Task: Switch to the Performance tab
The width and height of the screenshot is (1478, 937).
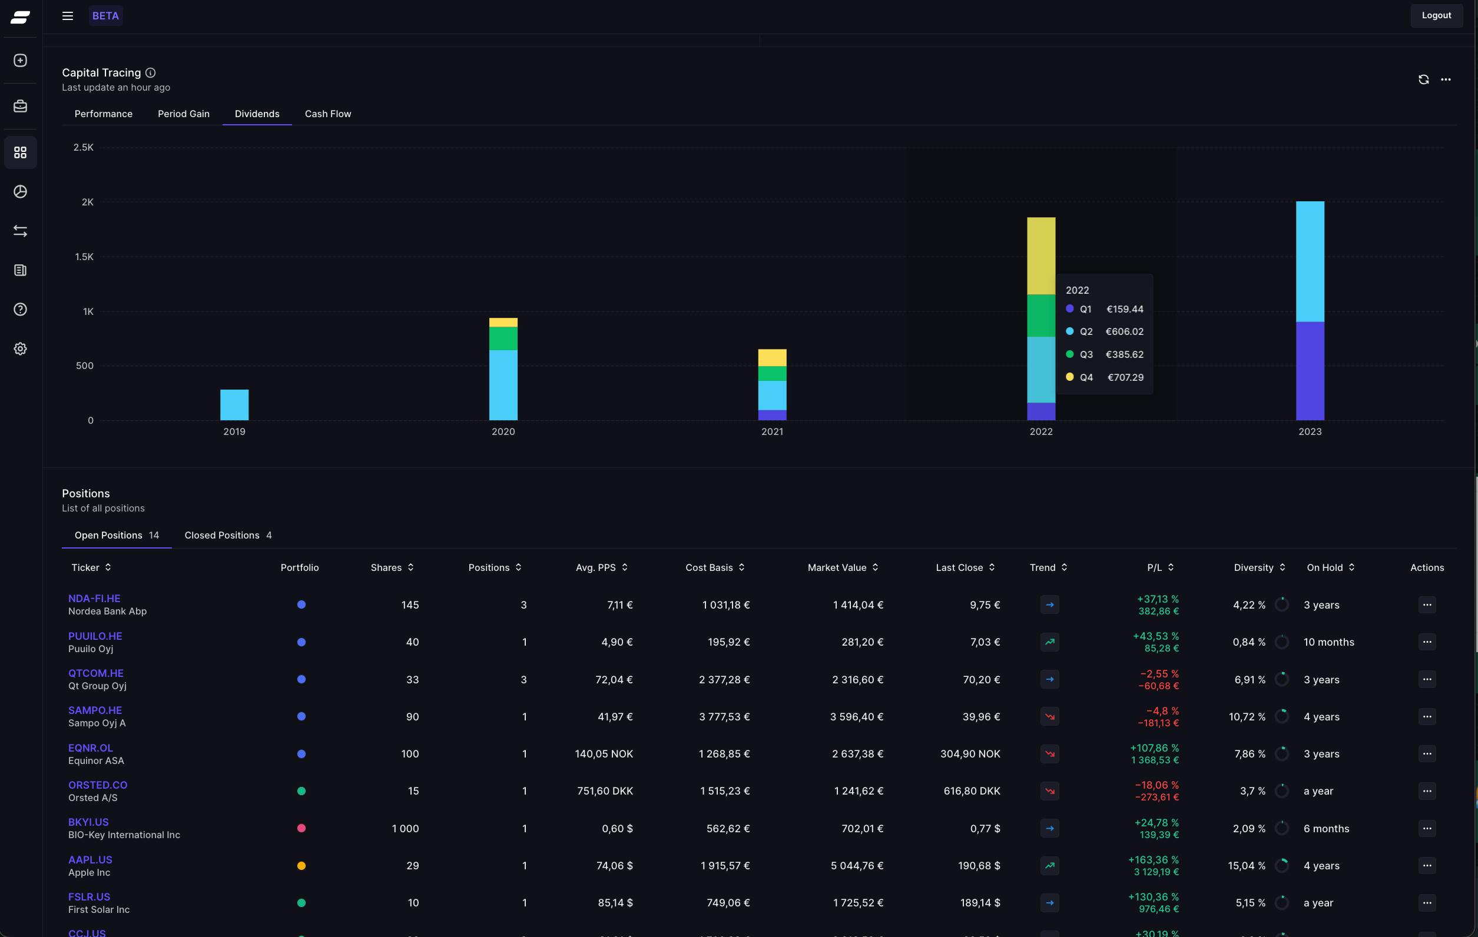Action: coord(103,114)
